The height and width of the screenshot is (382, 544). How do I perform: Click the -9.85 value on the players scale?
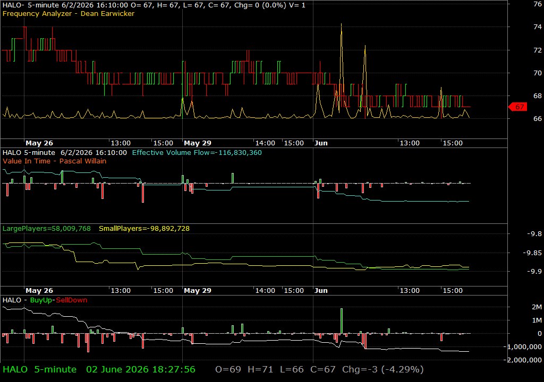click(x=532, y=253)
